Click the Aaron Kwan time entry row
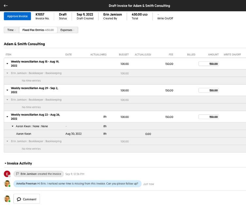The image size is (246, 207). point(125,134)
